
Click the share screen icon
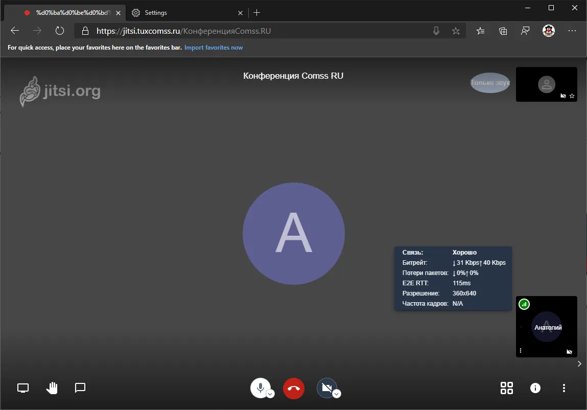(23, 388)
